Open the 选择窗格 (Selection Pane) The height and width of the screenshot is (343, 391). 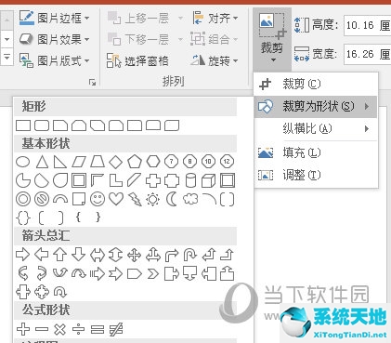(x=137, y=60)
